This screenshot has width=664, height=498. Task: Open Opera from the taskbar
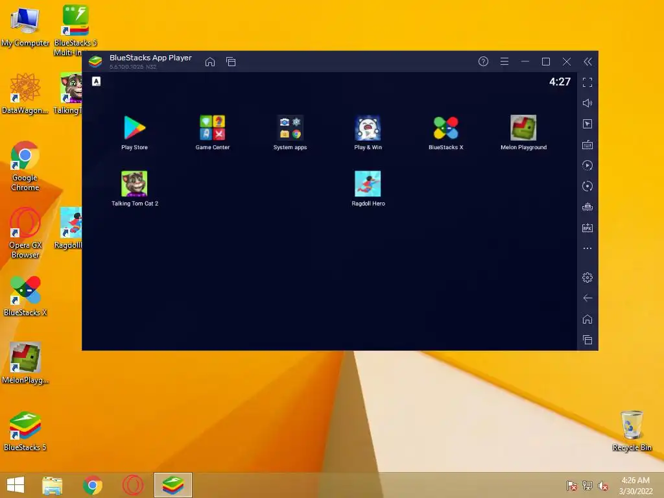132,485
